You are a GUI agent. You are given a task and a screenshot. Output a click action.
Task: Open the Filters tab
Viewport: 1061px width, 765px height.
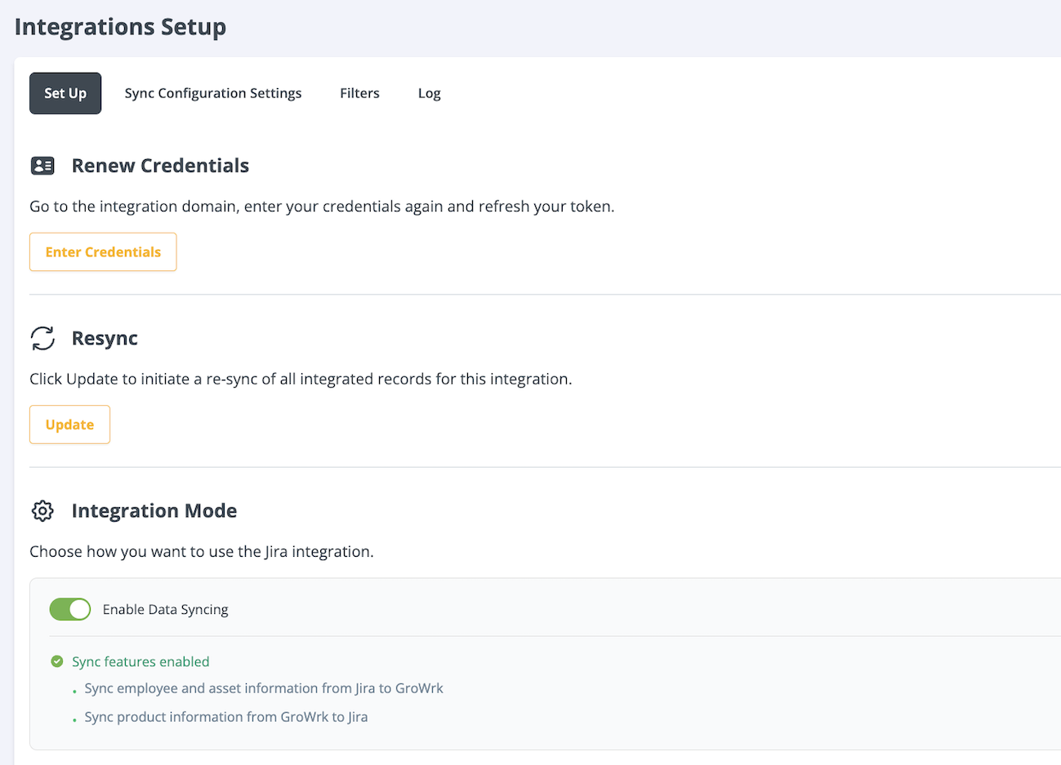(359, 92)
